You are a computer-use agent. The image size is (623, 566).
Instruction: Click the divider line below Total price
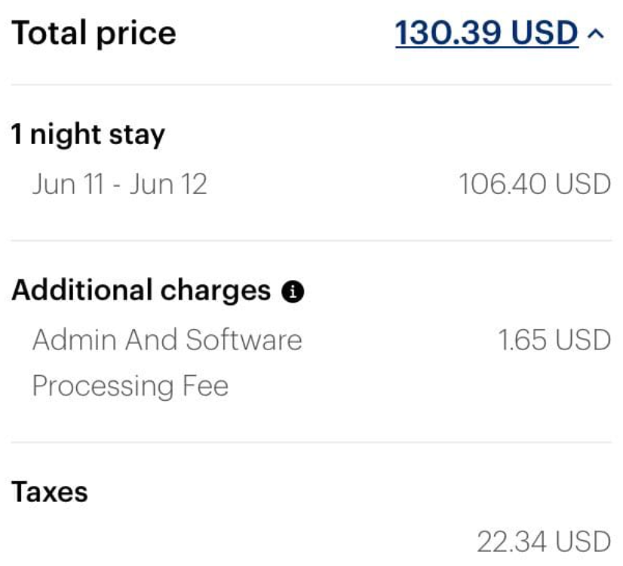click(x=311, y=85)
